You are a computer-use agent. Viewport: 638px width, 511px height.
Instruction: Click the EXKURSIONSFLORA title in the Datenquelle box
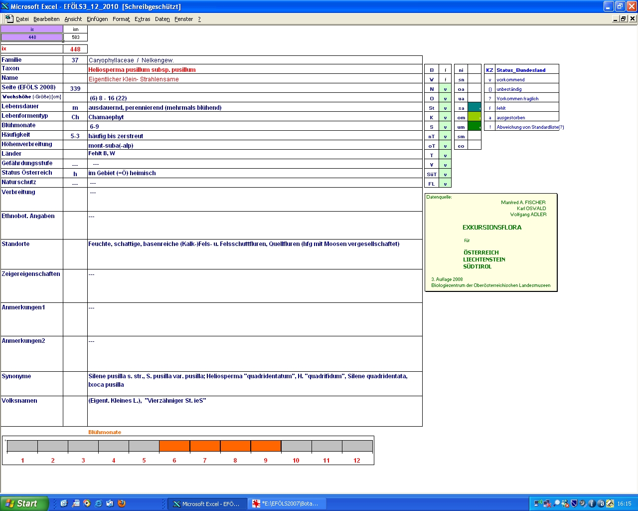coord(492,228)
